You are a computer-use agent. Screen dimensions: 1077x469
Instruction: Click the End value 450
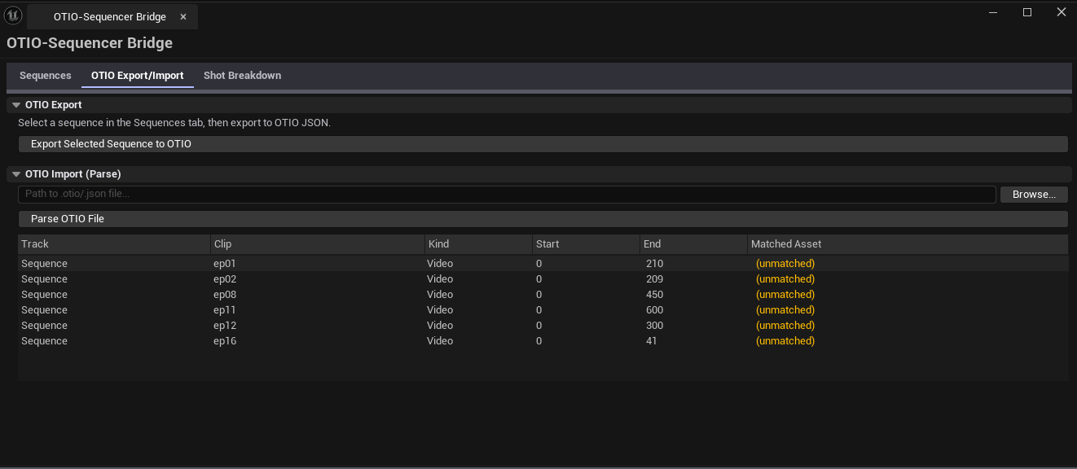point(654,295)
